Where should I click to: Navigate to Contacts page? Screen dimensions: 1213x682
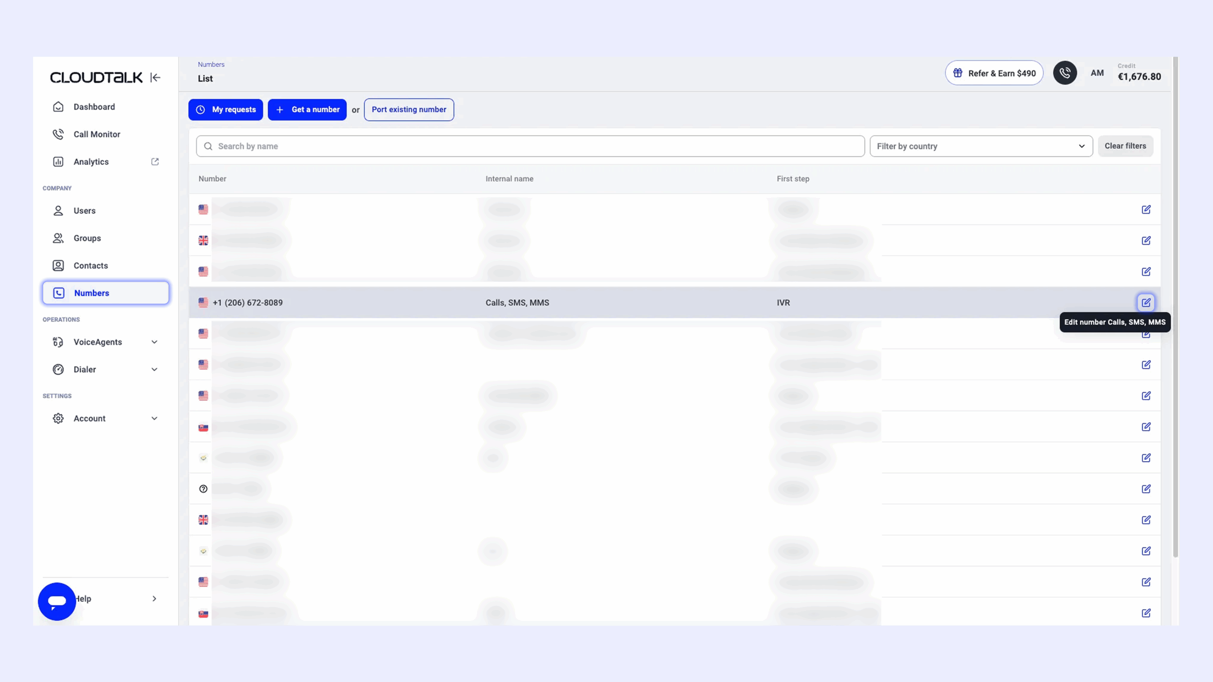click(91, 266)
